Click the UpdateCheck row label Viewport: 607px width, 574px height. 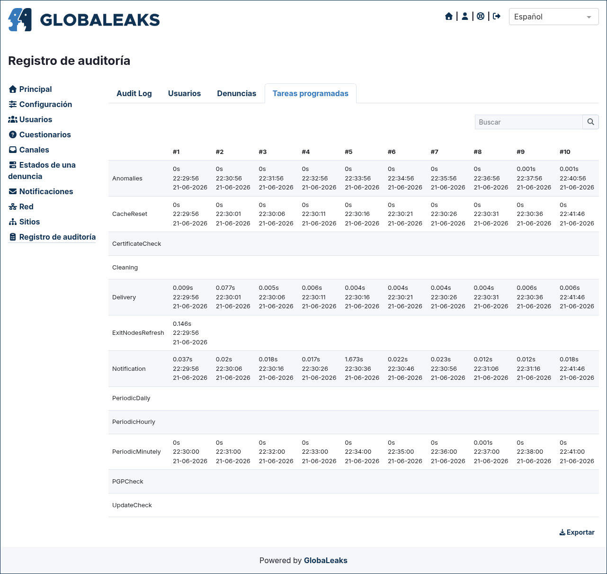point(132,505)
